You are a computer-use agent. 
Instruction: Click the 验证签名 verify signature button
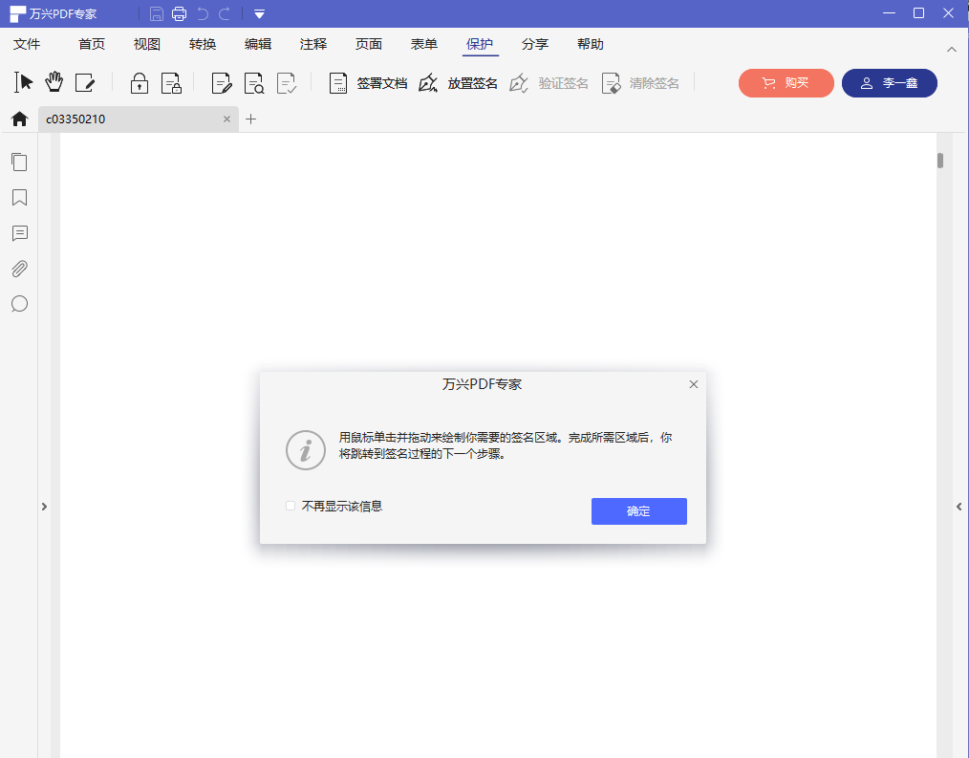[x=549, y=83]
